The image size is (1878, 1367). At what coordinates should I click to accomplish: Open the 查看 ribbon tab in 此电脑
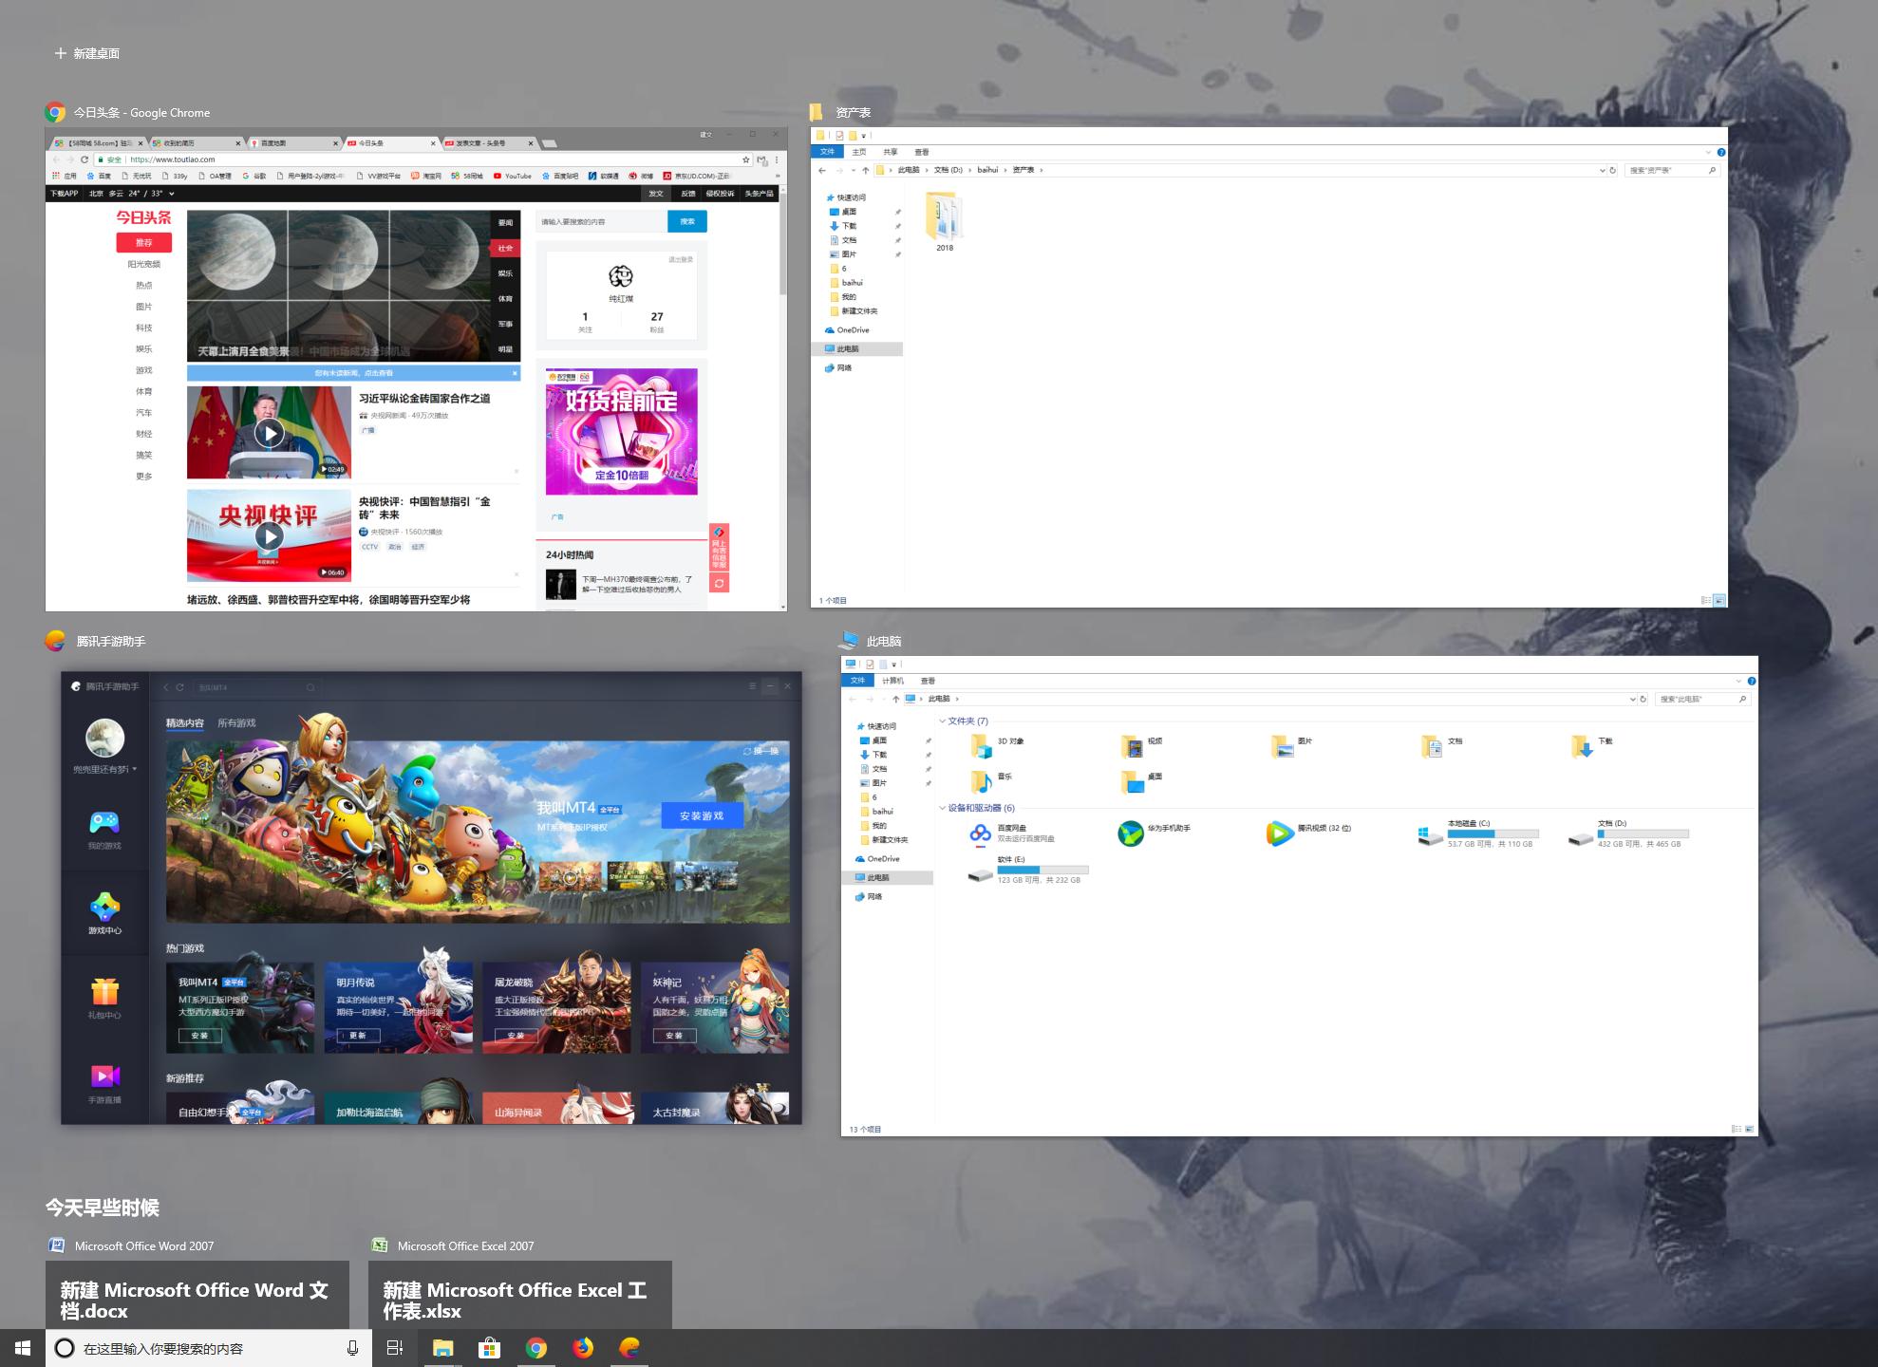(x=929, y=681)
